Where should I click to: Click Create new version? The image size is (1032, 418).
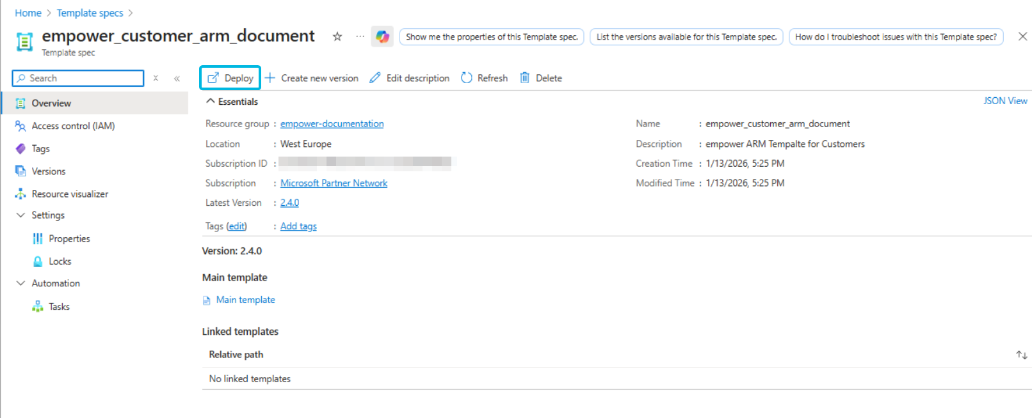click(x=312, y=78)
